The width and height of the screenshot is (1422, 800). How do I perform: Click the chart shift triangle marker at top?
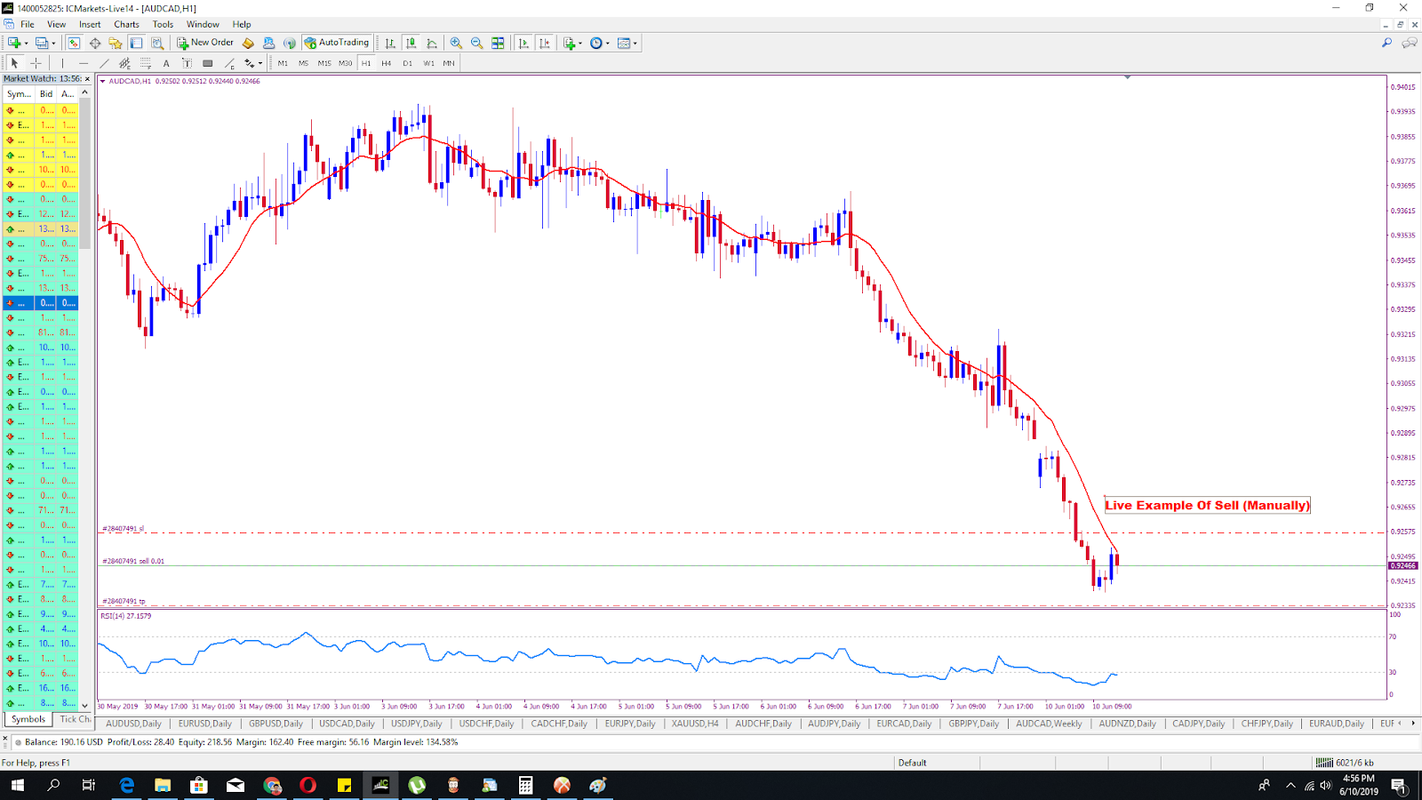[x=1127, y=77]
